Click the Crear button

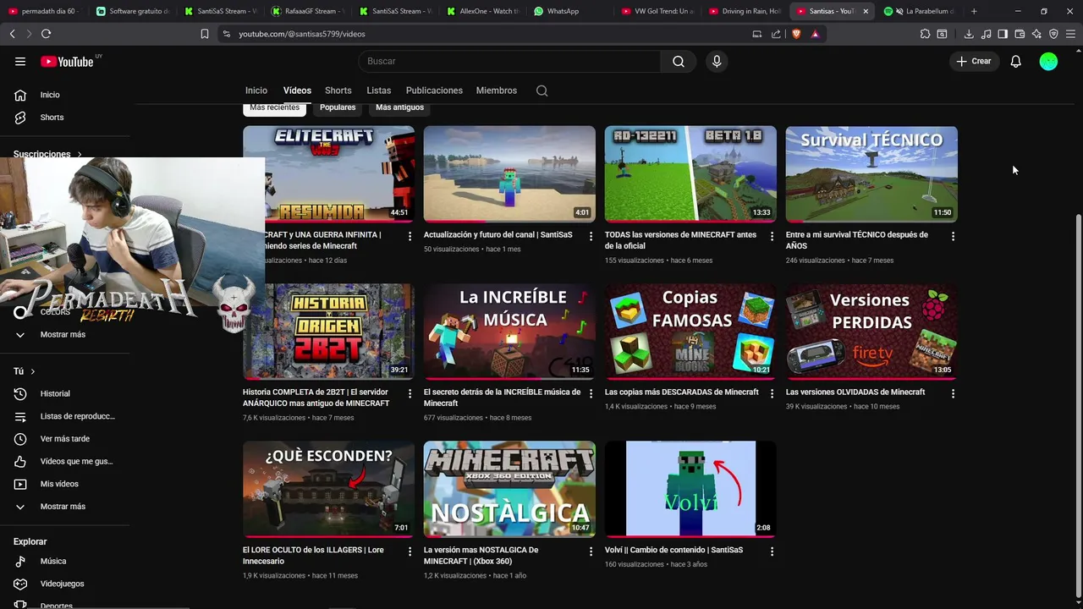[x=973, y=61]
